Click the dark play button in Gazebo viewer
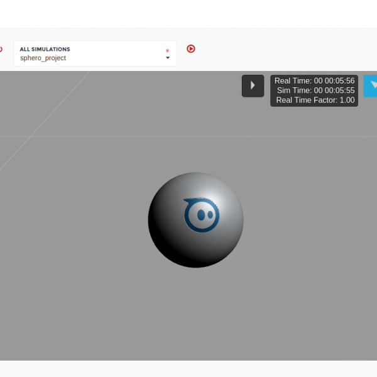Screen dimensions: 377x377 [x=253, y=86]
